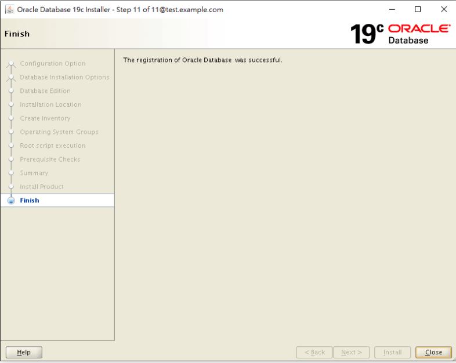The width and height of the screenshot is (456, 363).
Task: Click the Finish page heading
Action: coord(17,34)
